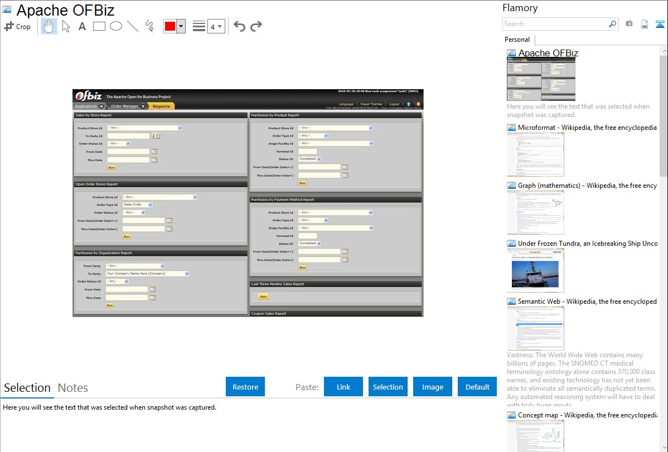Select the Line drawing tool

(x=133, y=26)
